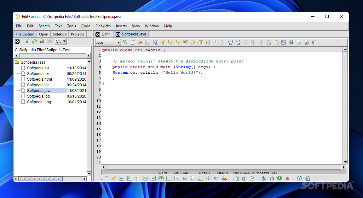Click the radio button insert icon in bottom toolbar
Screen dimensions: 363x198
pos(145,178)
